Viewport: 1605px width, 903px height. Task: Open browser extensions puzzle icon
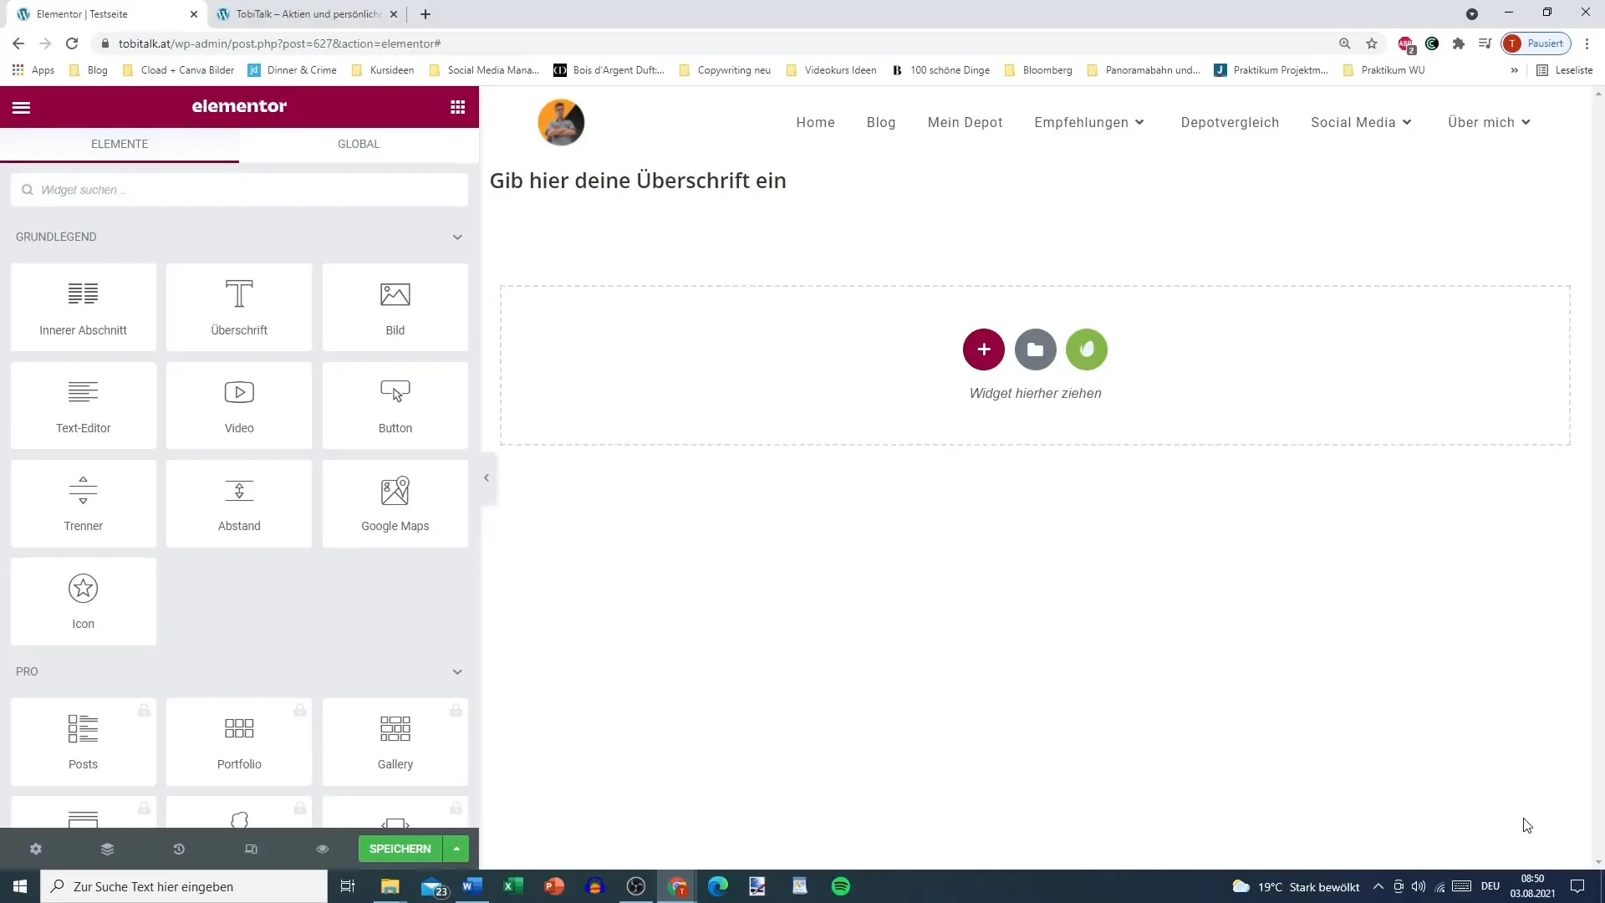tap(1459, 43)
